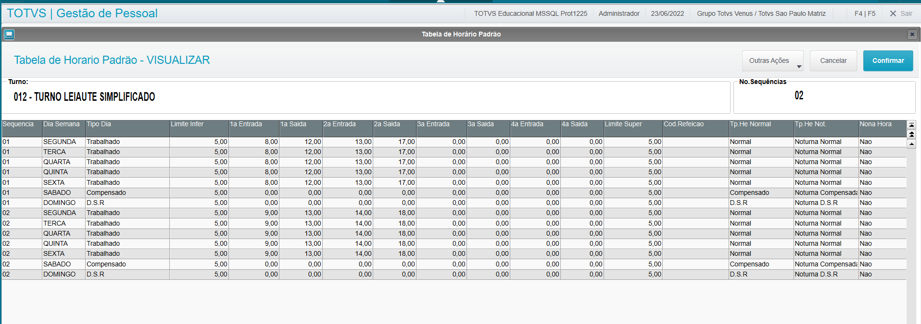Select QUARTA cell in sequence 01

coord(63,162)
